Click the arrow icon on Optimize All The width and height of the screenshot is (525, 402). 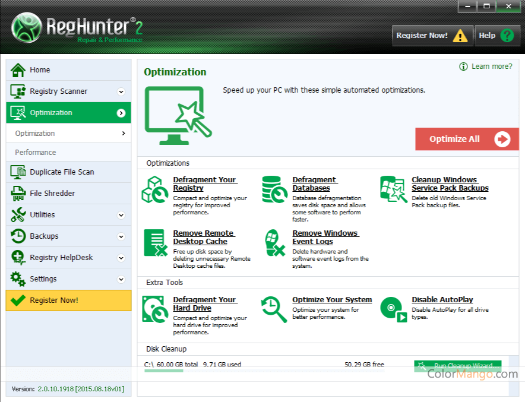502,139
